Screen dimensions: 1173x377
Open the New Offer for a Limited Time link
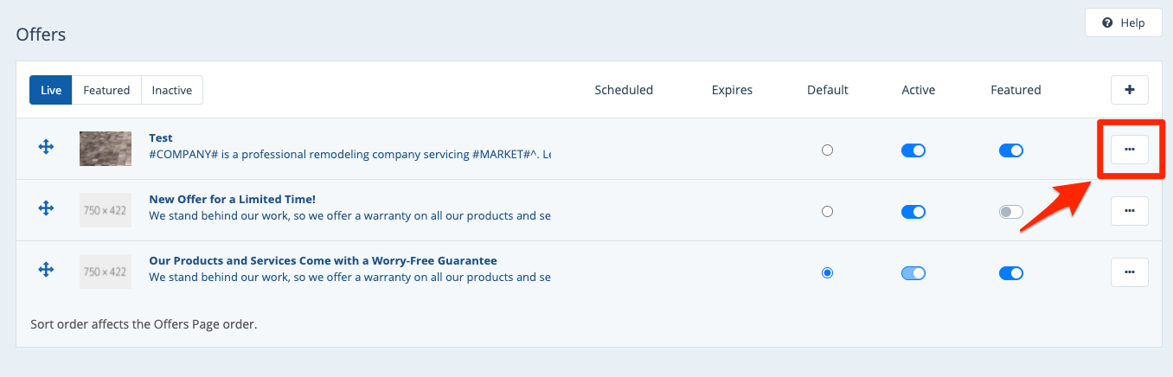(232, 200)
